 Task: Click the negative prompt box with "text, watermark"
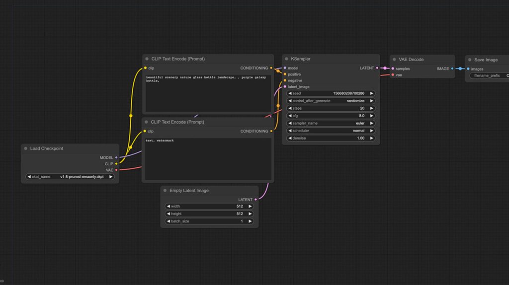207,159
